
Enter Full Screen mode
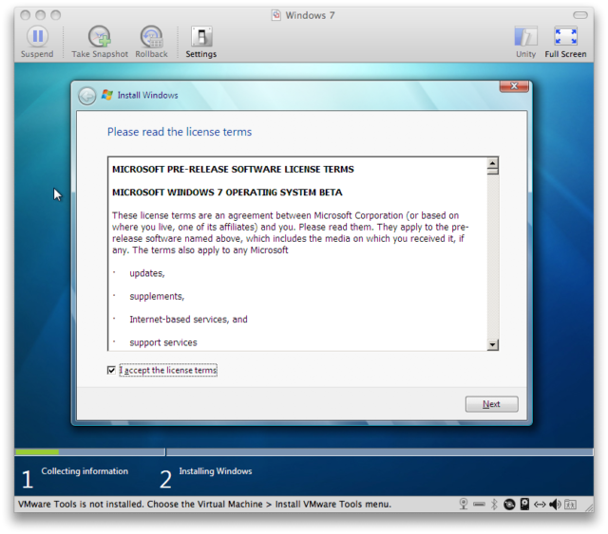565,42
